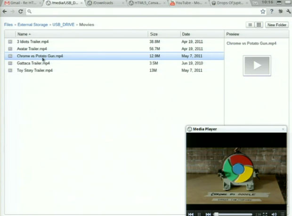292x216 pixels.
Task: Pause the video in Media Player
Action: (x=199, y=214)
